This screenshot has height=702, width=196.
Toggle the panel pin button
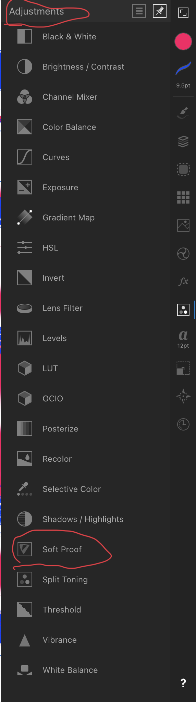pyautogui.click(x=160, y=11)
